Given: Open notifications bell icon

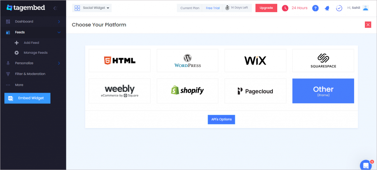Looking at the screenshot, I should [327, 8].
